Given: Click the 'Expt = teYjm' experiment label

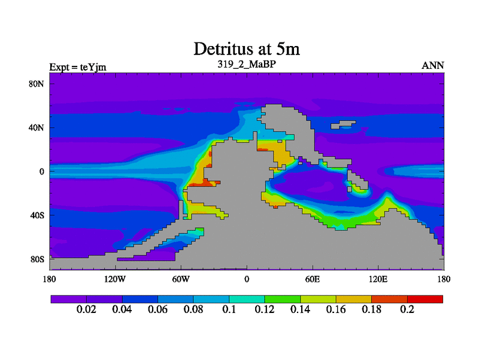Looking at the screenshot, I should pyautogui.click(x=78, y=66).
